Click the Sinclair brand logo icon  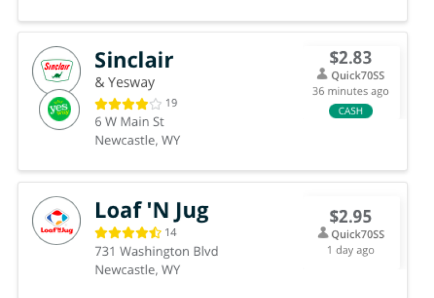56,70
